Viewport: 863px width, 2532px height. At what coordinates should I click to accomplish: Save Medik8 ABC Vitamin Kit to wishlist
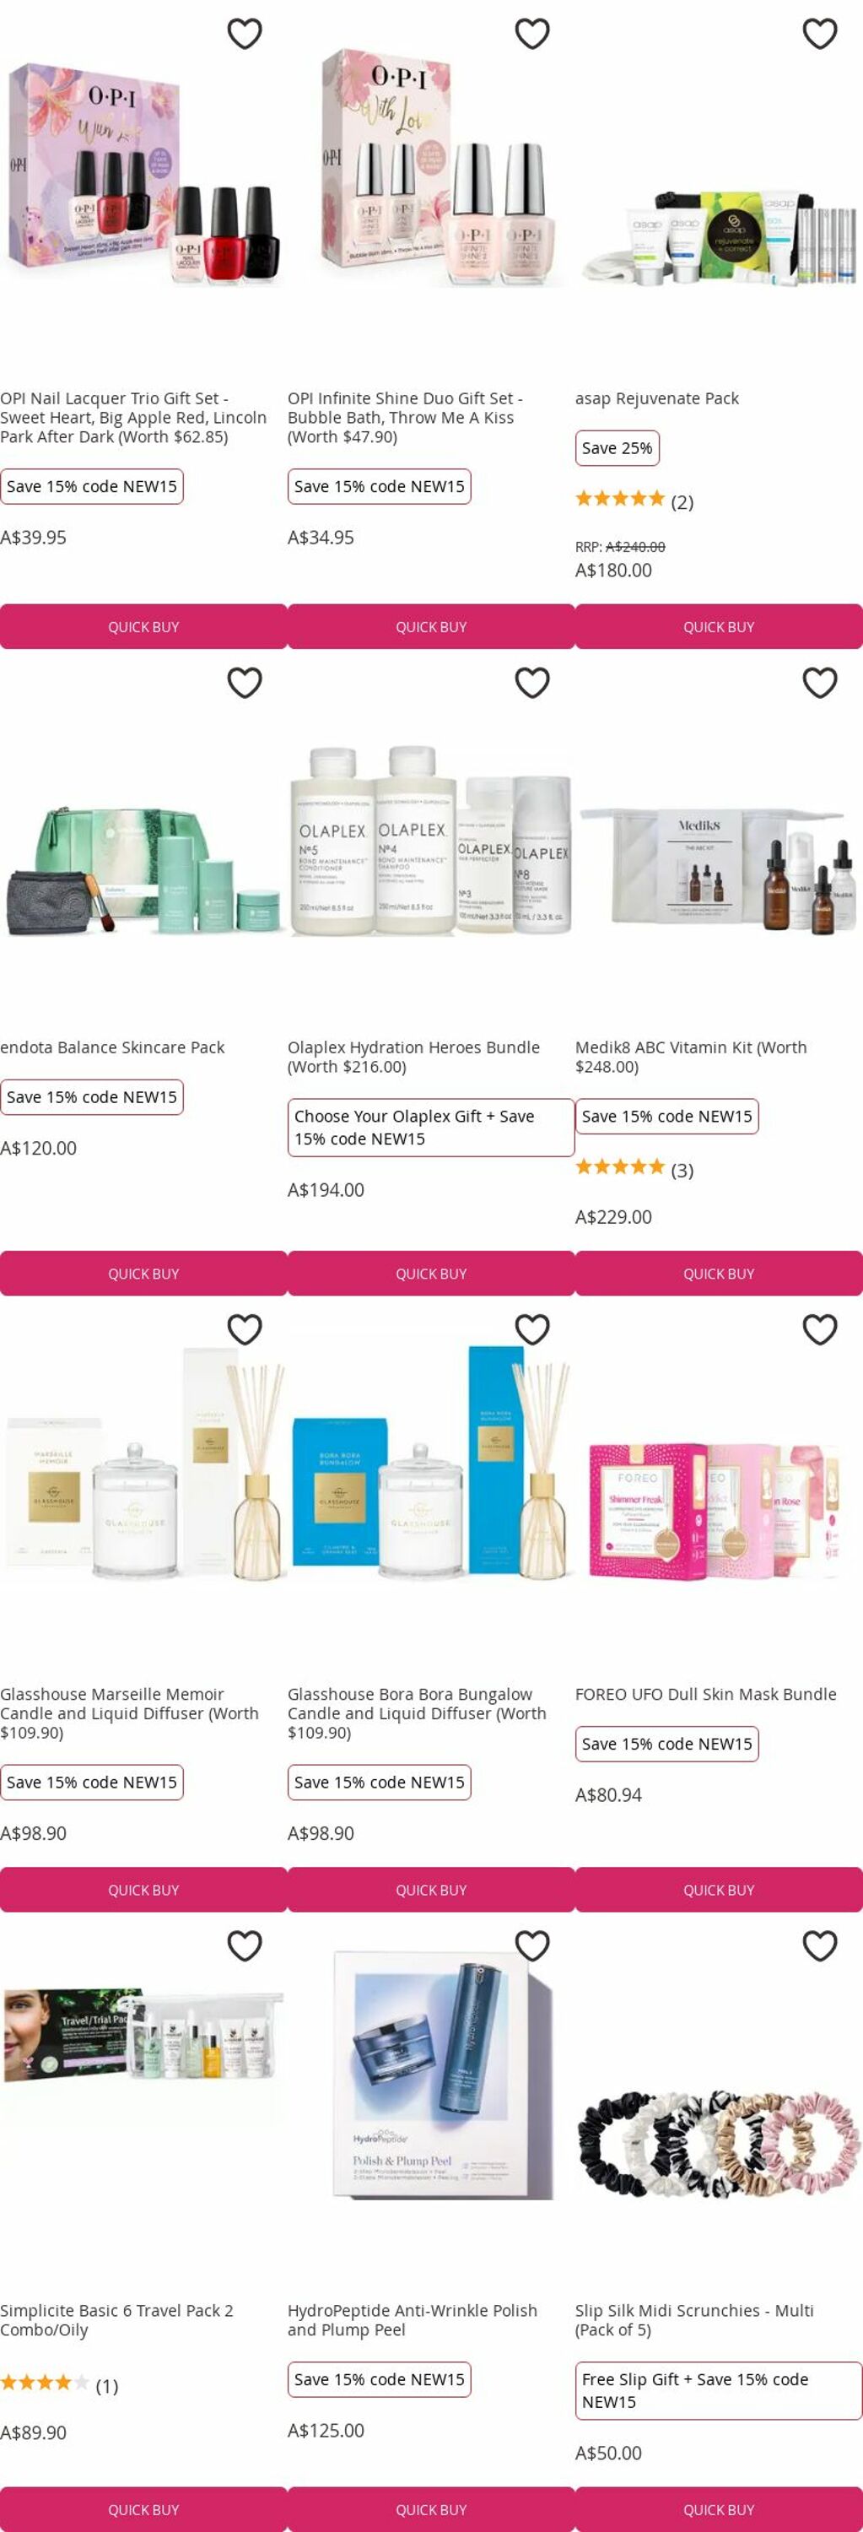point(820,682)
